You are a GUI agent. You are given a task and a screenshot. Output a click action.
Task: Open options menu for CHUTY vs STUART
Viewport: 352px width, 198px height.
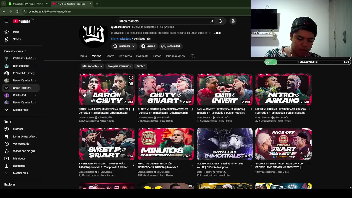click(192, 109)
